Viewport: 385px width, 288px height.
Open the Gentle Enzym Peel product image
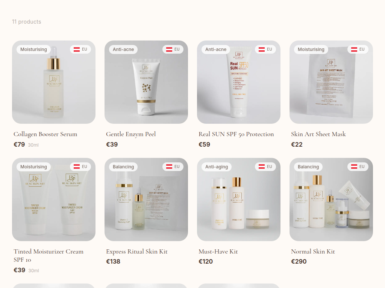pos(146,82)
